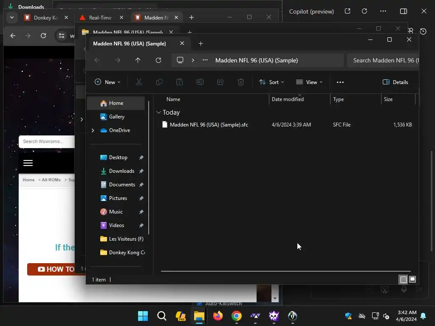The image size is (435, 326).
Task: Open Copilot in new window icon
Action: (x=347, y=11)
